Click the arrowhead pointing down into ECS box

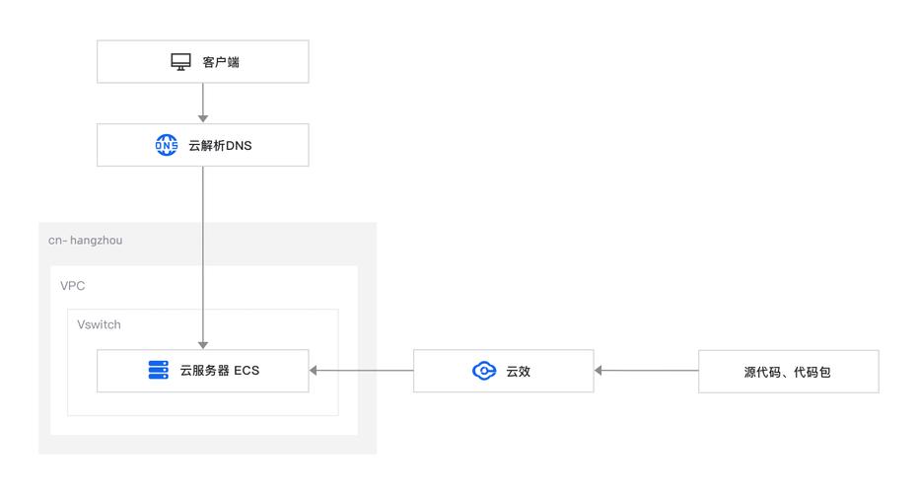pyautogui.click(x=203, y=345)
